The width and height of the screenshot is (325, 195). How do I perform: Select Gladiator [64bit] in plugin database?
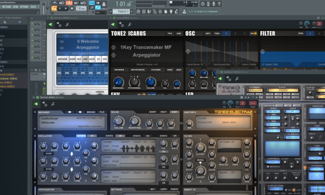(8, 78)
